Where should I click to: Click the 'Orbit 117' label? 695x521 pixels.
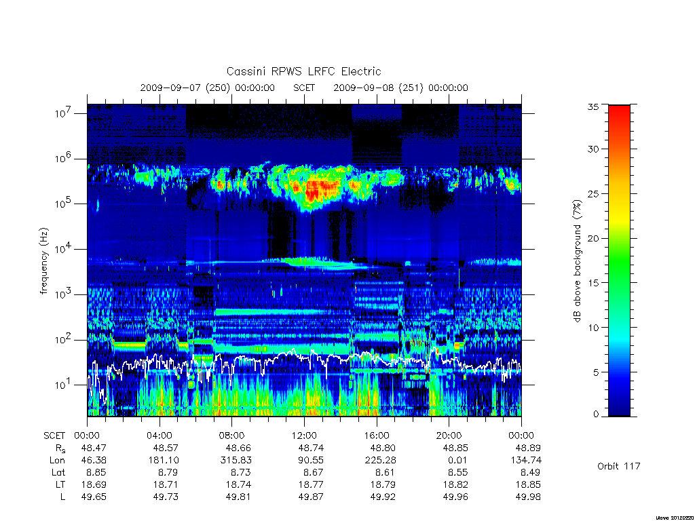click(x=619, y=466)
